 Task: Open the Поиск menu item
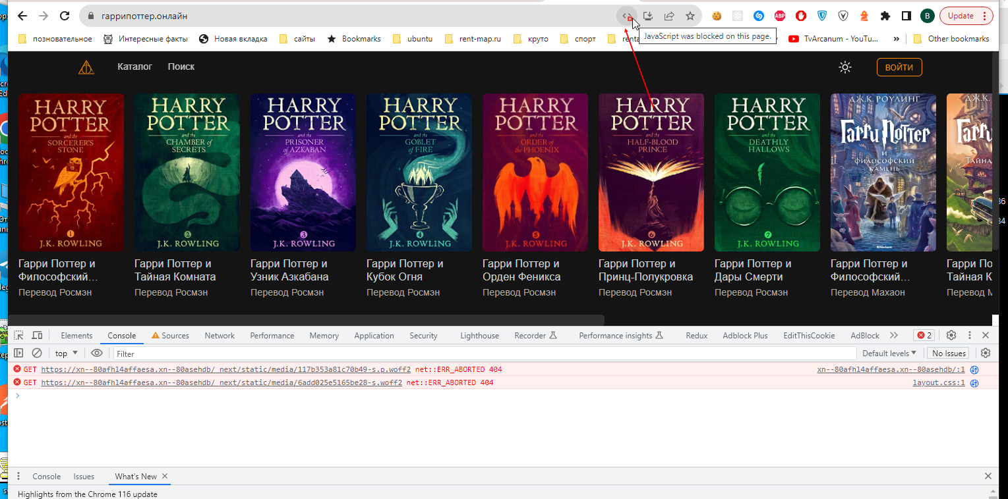click(181, 66)
